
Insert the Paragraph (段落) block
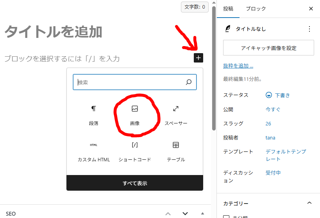(94, 115)
